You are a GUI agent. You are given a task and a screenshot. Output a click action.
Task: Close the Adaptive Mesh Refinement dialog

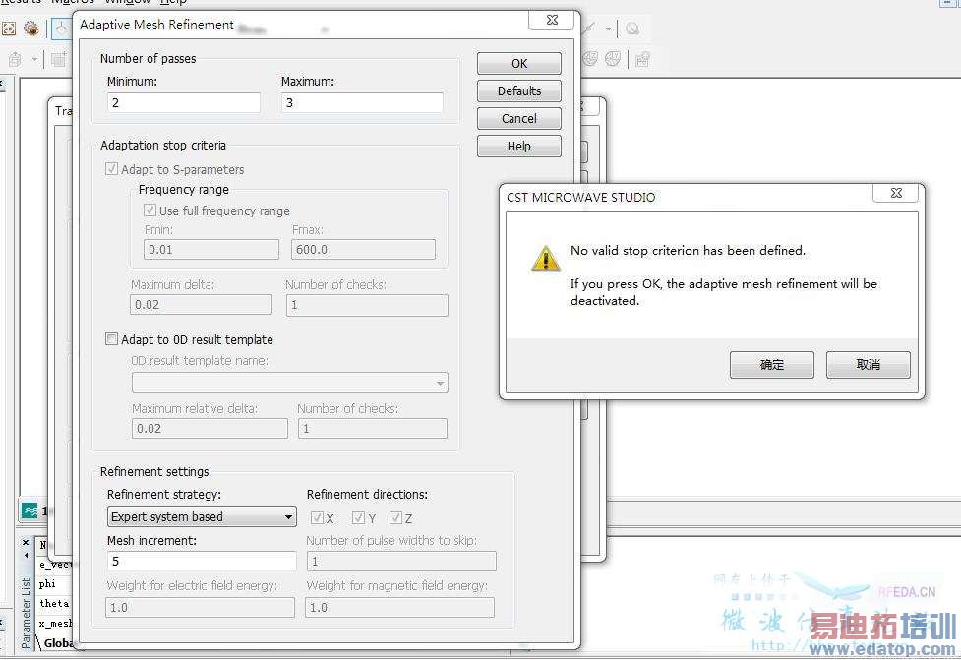[x=552, y=20]
